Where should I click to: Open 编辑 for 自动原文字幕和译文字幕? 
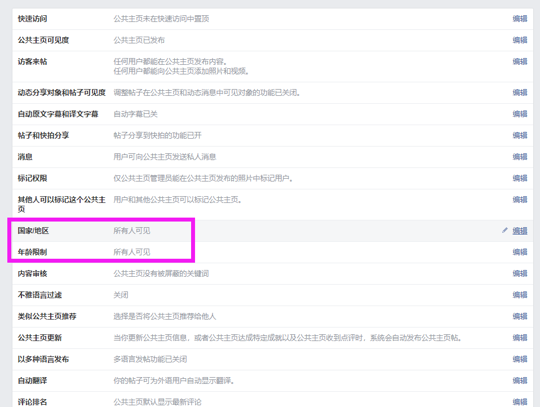tap(520, 114)
